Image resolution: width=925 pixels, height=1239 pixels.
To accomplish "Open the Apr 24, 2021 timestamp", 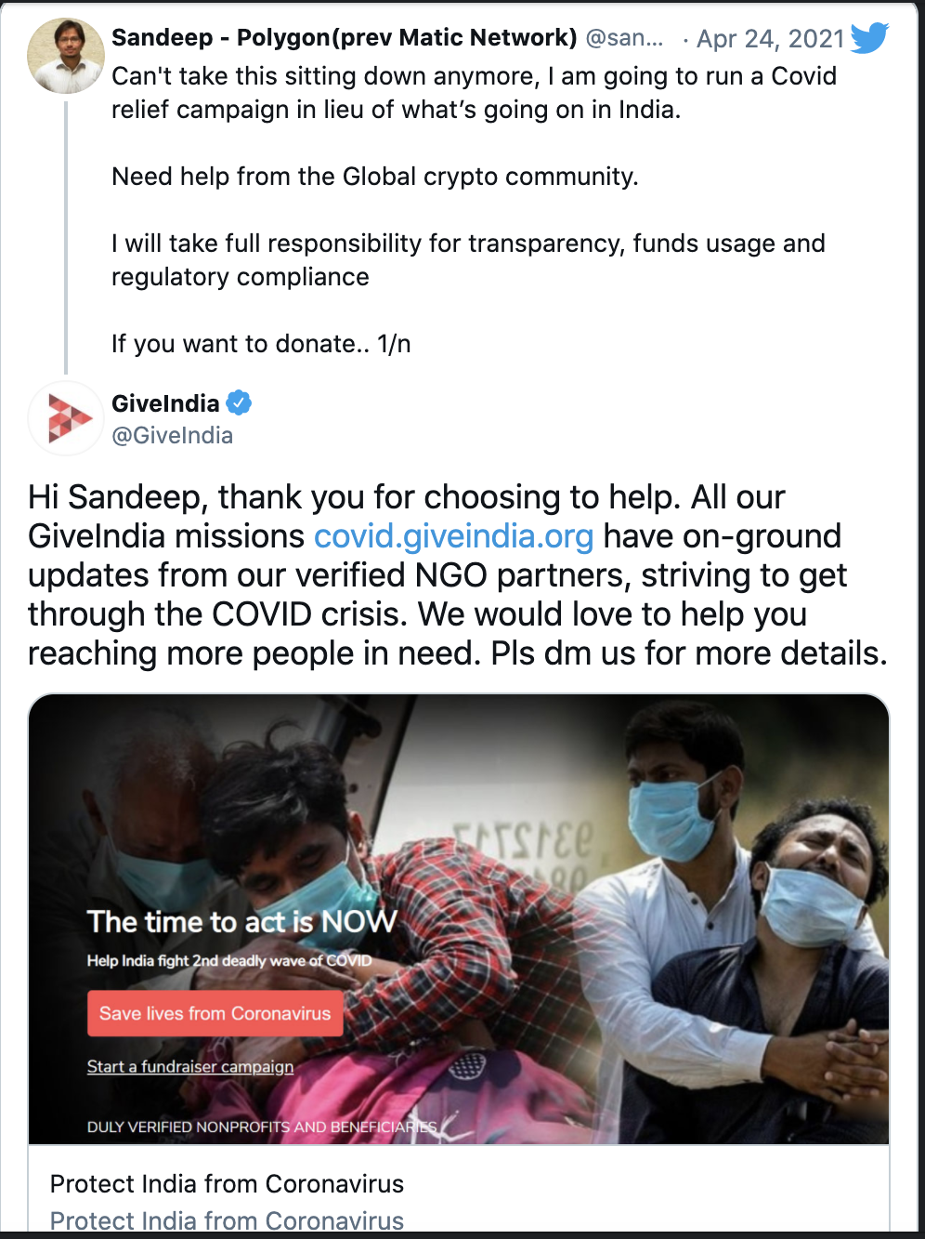I will pyautogui.click(x=770, y=39).
